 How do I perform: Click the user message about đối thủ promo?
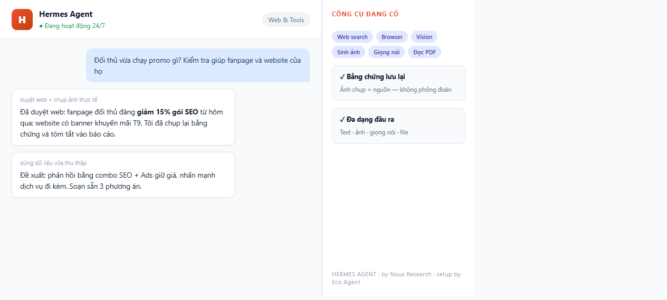pyautogui.click(x=198, y=65)
